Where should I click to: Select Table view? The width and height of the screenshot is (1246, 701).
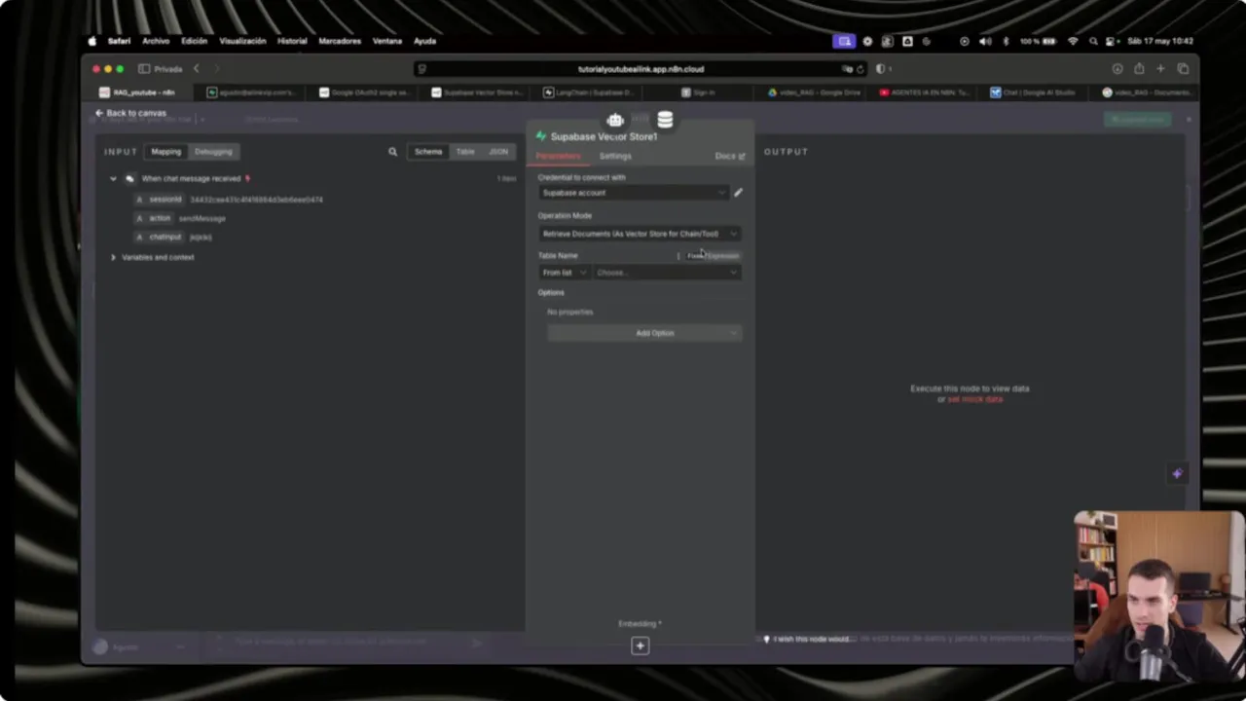[x=465, y=152]
